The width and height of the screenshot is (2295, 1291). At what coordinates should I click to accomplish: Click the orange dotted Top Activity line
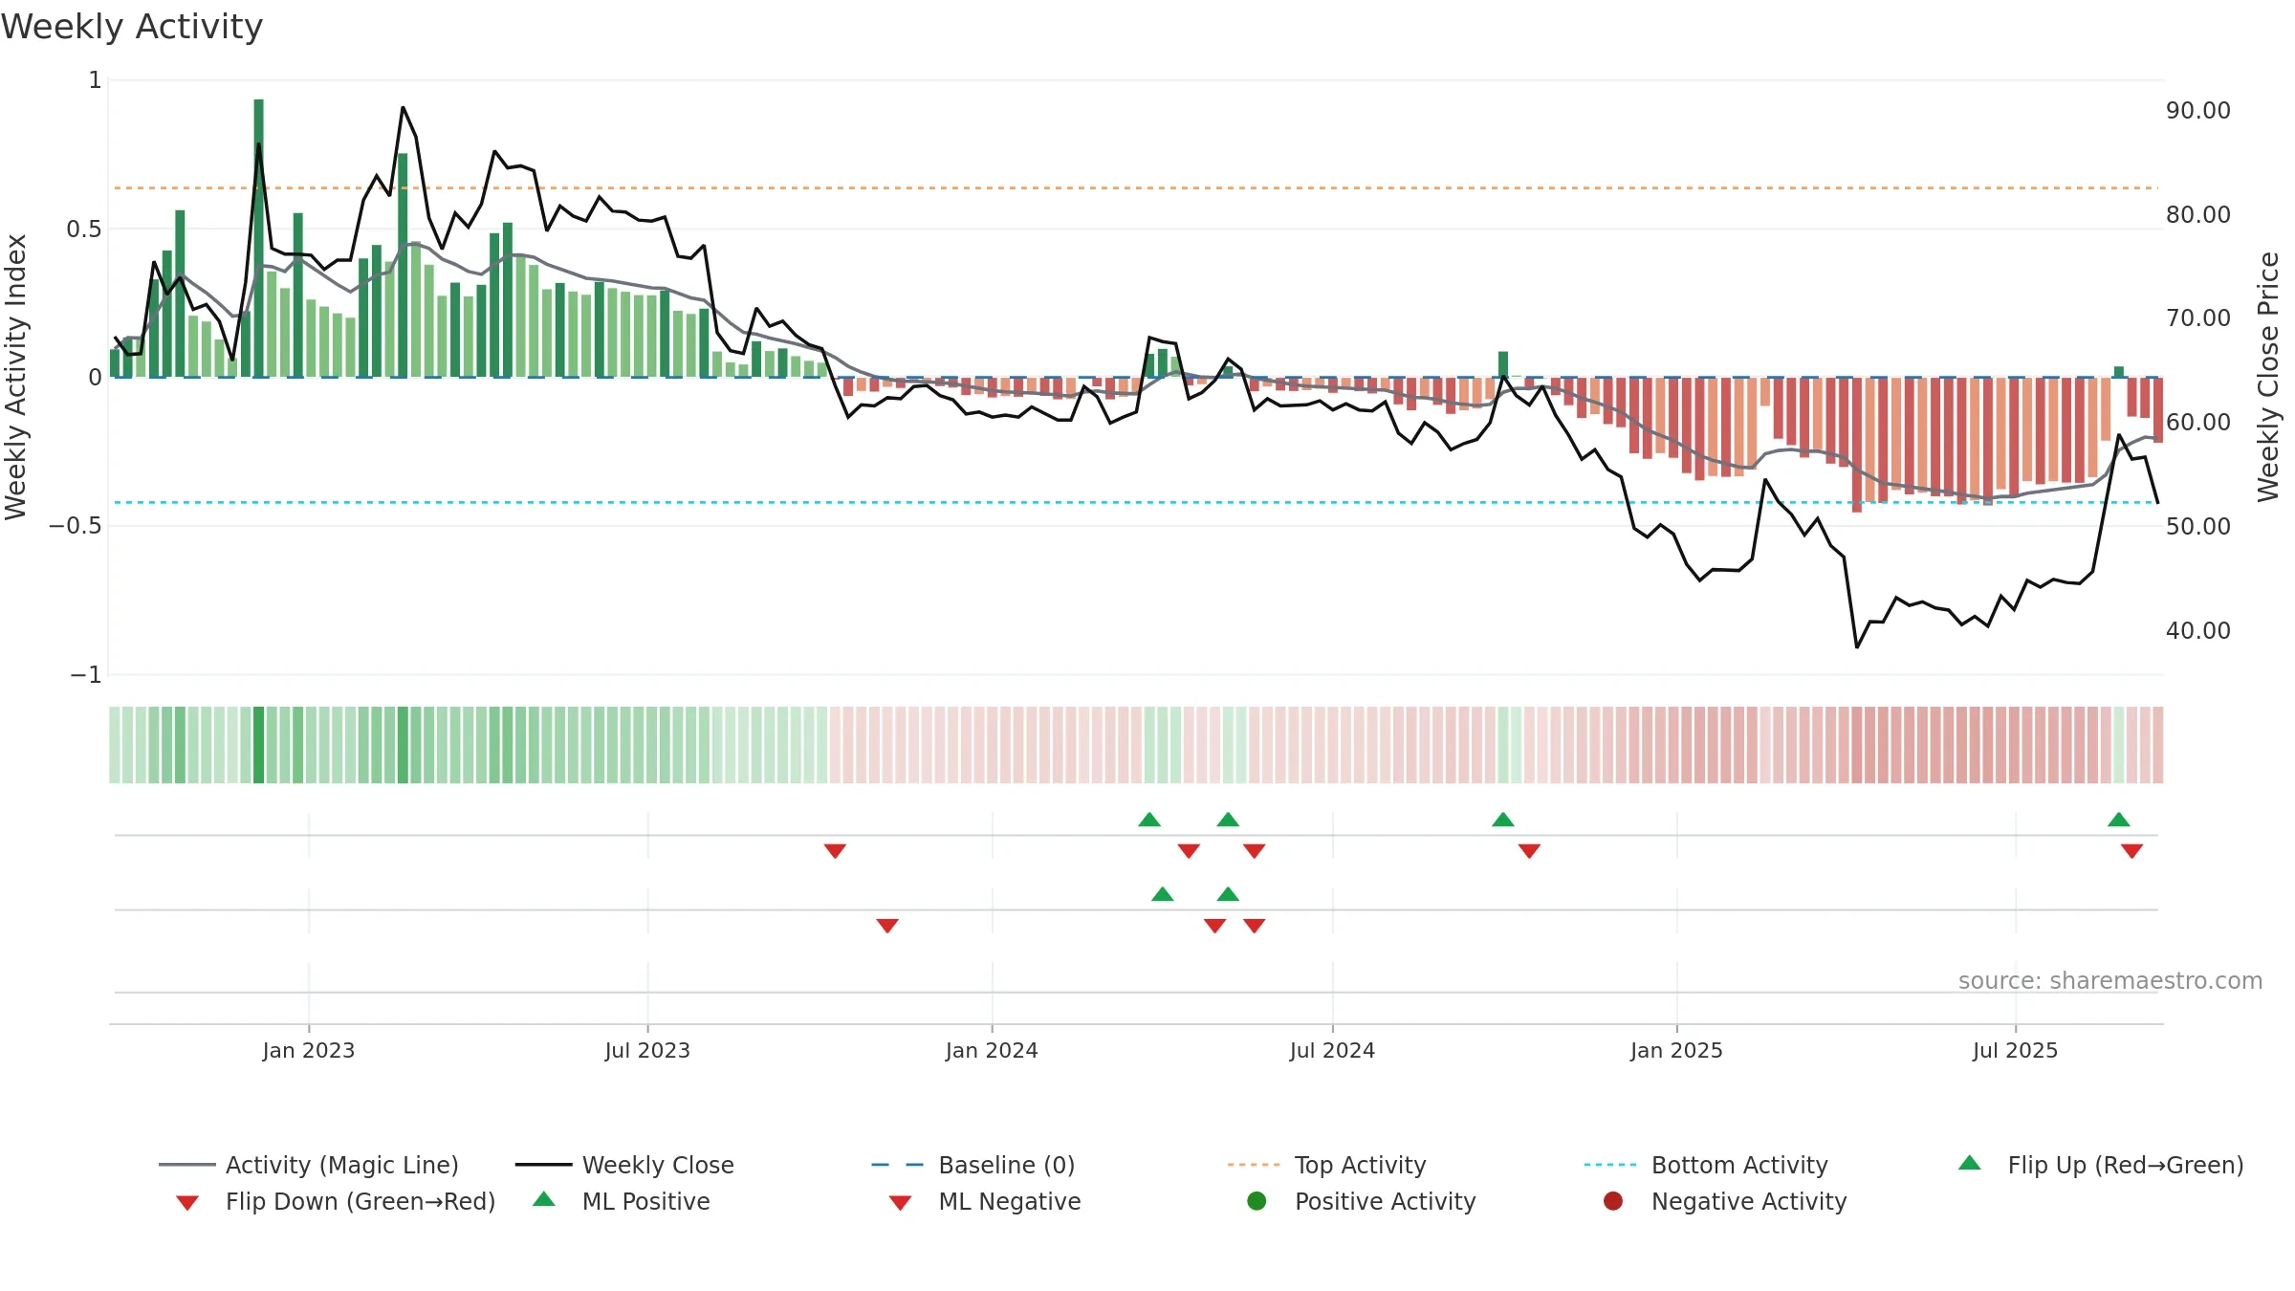tap(1136, 187)
